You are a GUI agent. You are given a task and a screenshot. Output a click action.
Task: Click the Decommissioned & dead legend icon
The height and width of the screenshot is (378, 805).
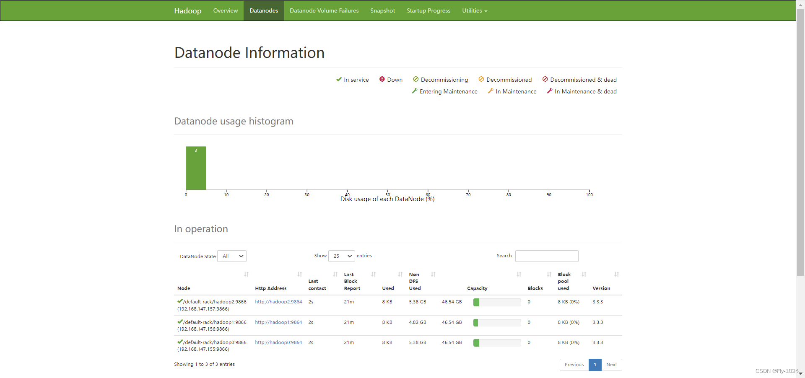coord(545,79)
